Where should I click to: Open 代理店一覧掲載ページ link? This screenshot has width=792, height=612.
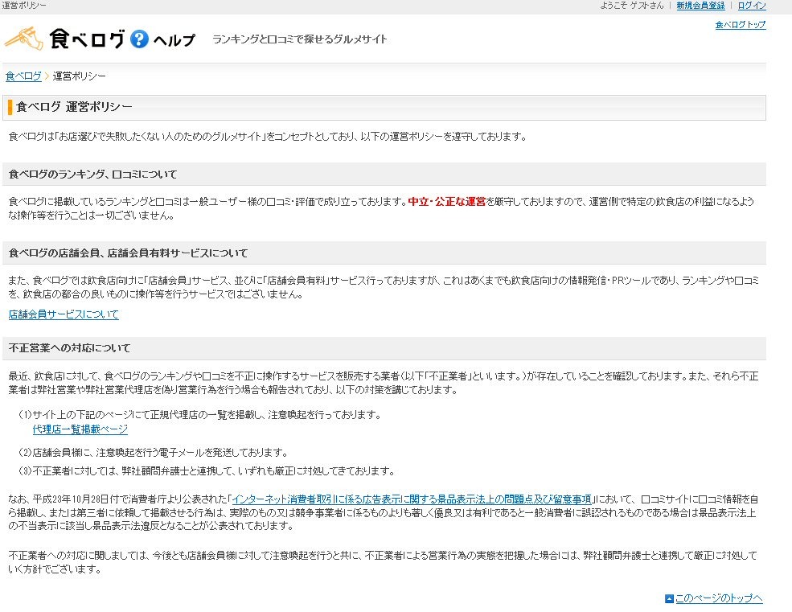coord(80,429)
